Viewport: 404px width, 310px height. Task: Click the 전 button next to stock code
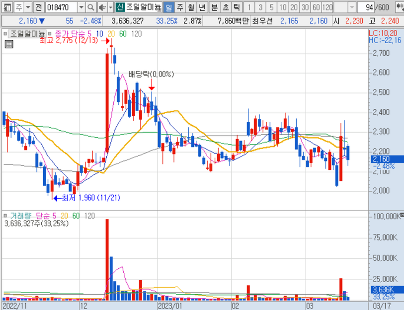click(x=39, y=7)
